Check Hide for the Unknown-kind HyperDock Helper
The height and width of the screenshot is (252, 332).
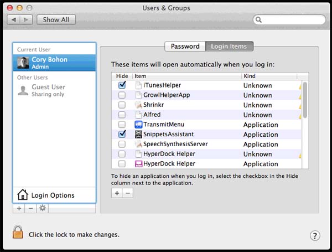tap(122, 154)
